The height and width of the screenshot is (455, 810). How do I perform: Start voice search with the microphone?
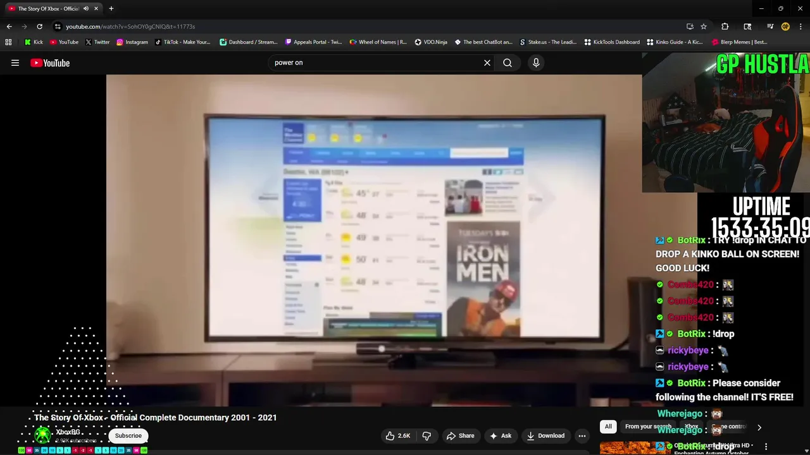pyautogui.click(x=536, y=63)
